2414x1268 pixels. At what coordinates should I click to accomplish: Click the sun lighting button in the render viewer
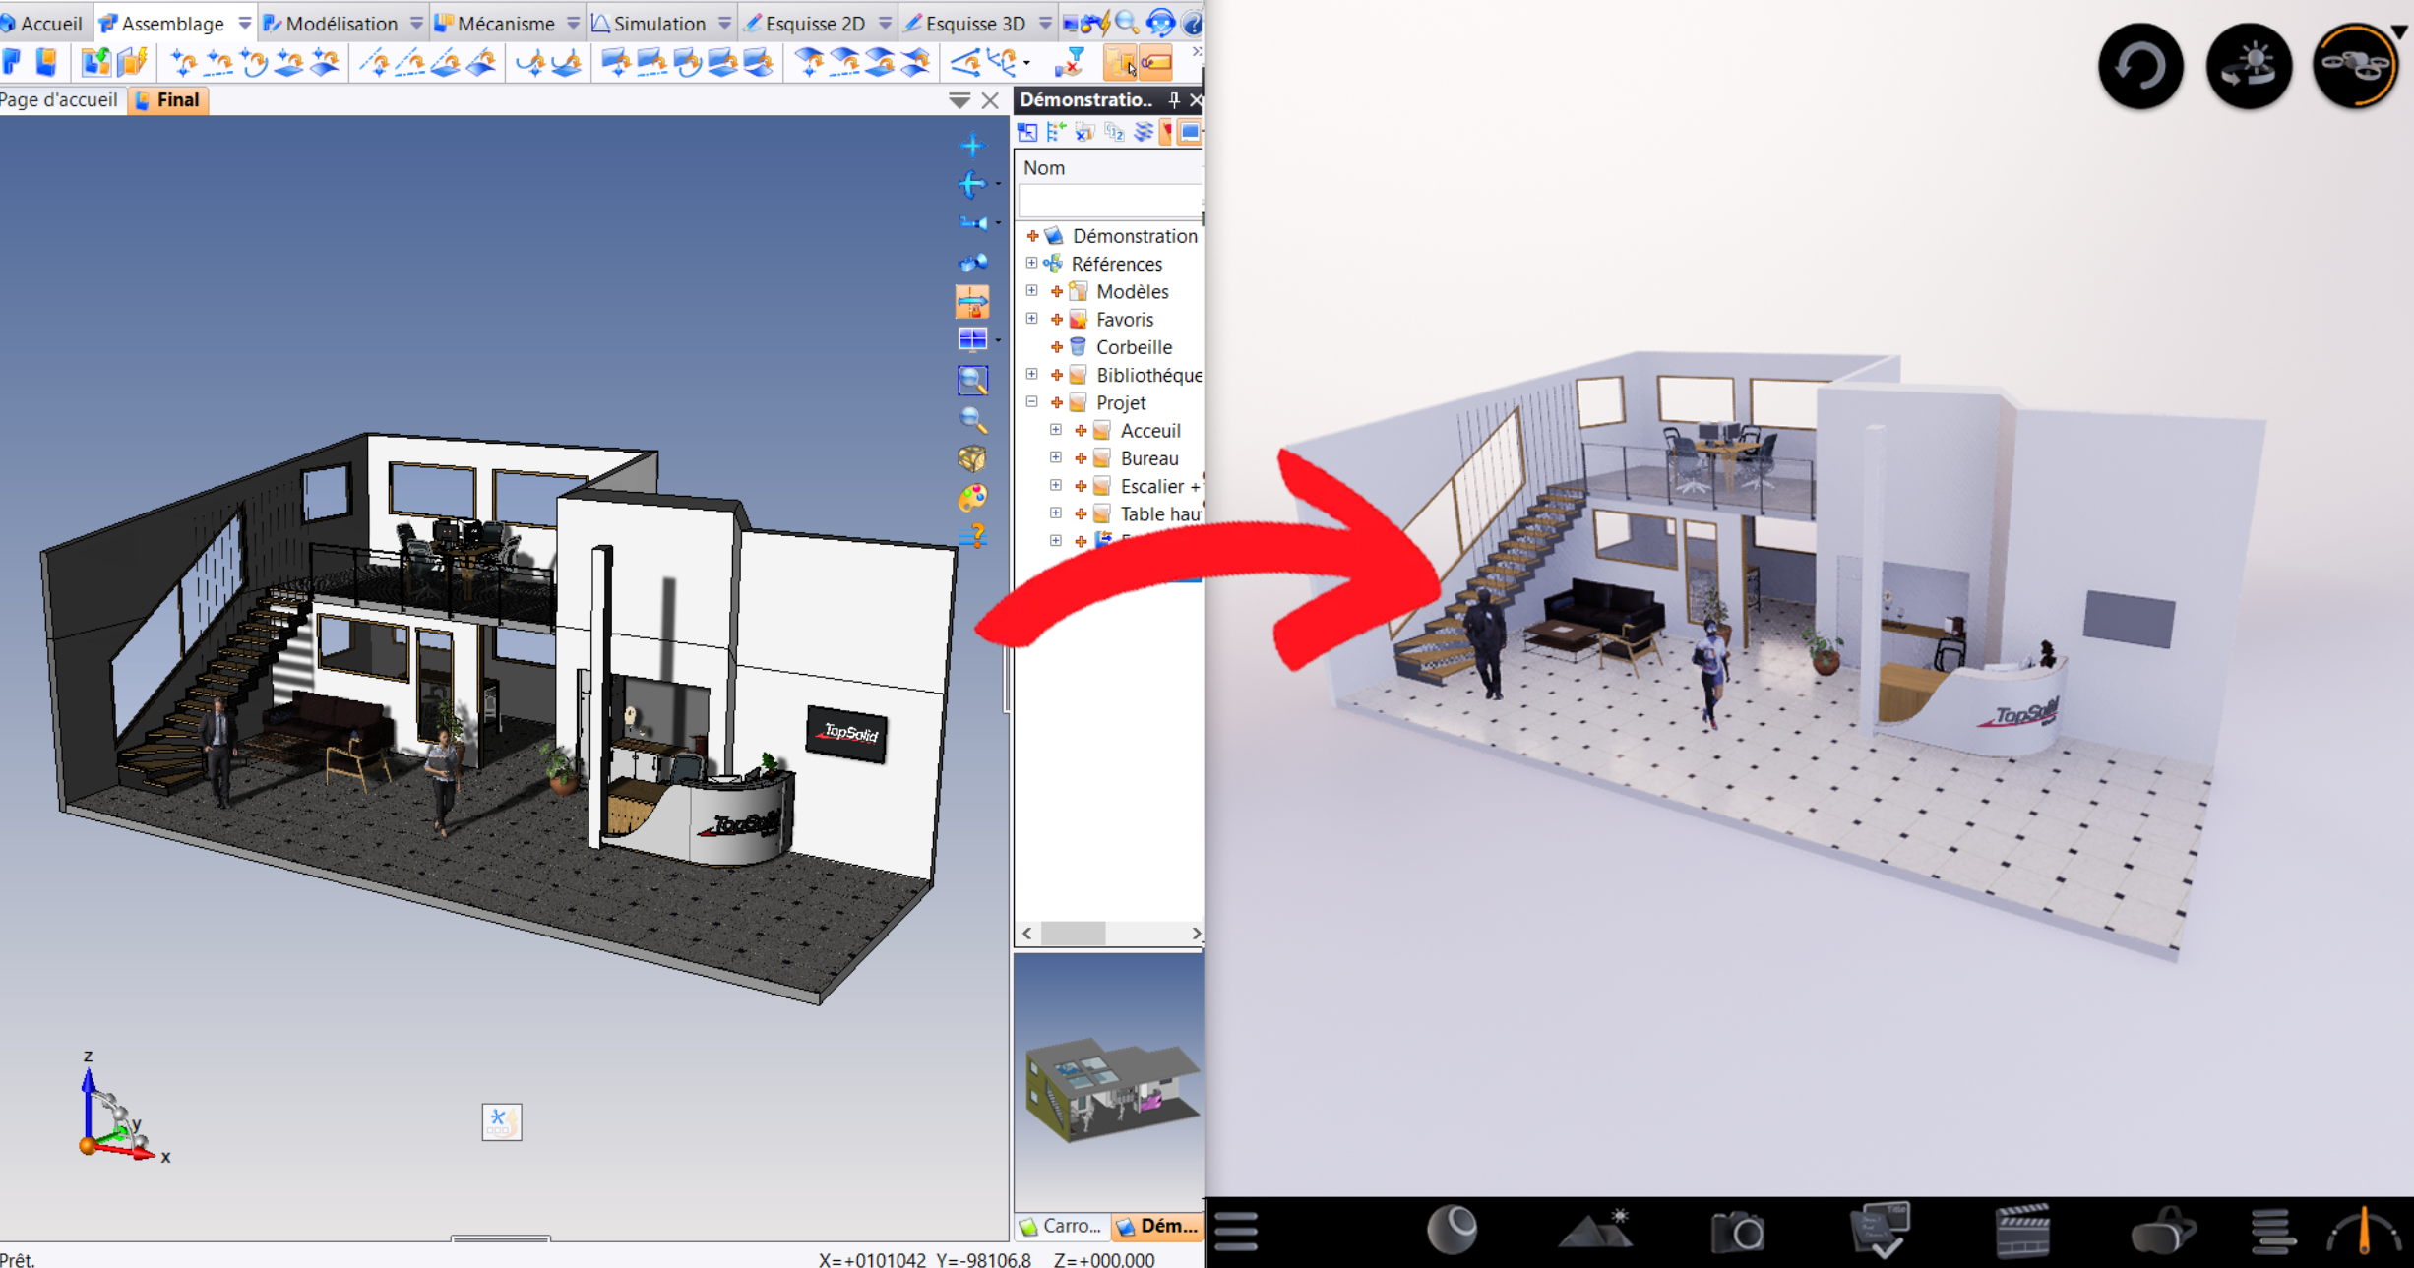2249,66
